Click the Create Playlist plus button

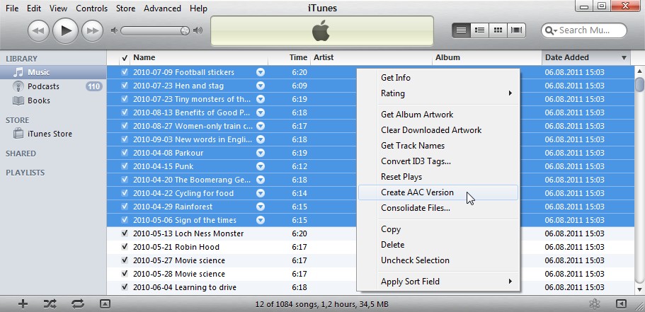pos(23,304)
